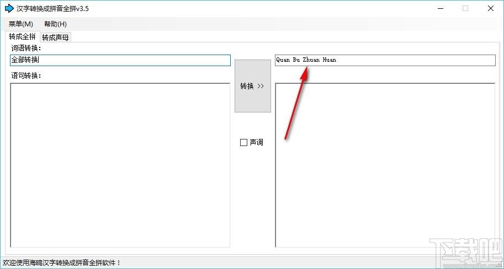Click the blue arrow app icon in title bar
The height and width of the screenshot is (269, 504).
click(x=9, y=8)
